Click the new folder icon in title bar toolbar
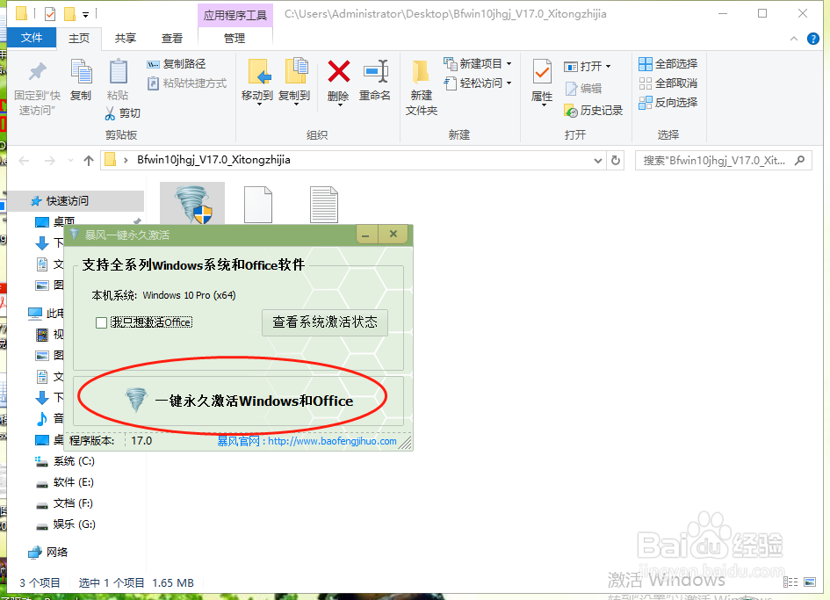This screenshot has height=600, width=830. tap(70, 14)
